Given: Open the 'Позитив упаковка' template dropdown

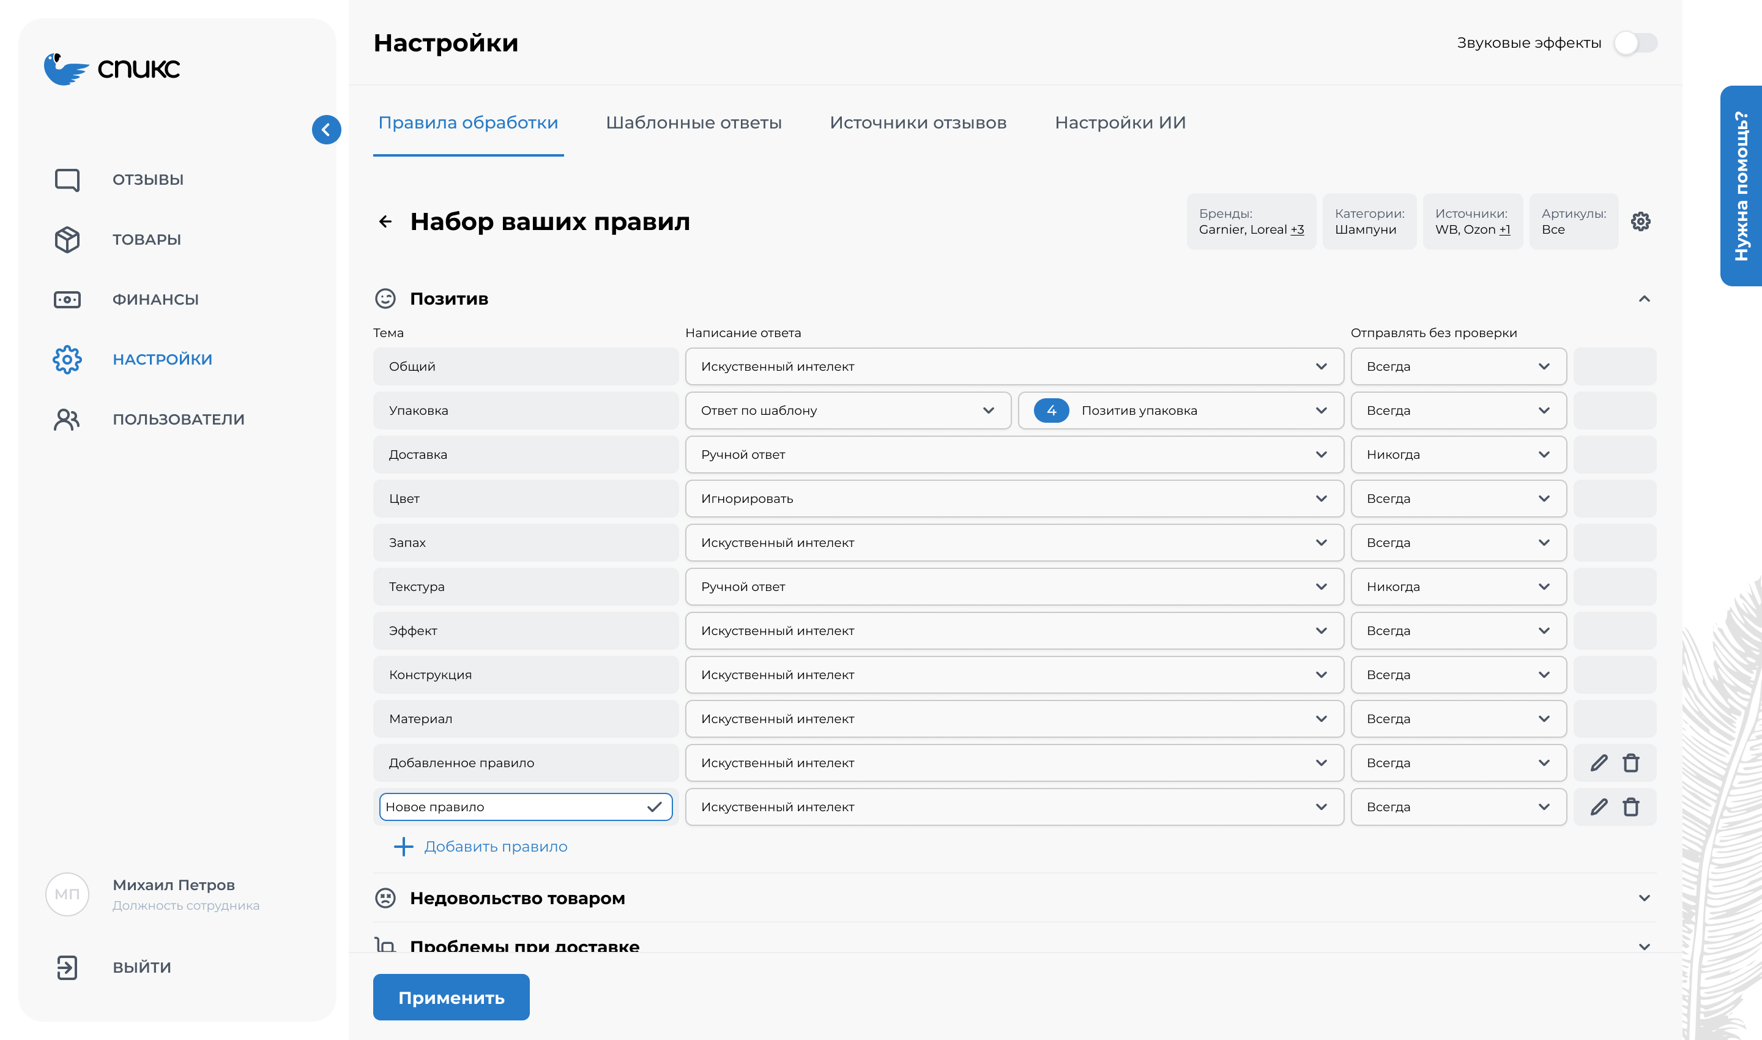Looking at the screenshot, I should coord(1180,410).
